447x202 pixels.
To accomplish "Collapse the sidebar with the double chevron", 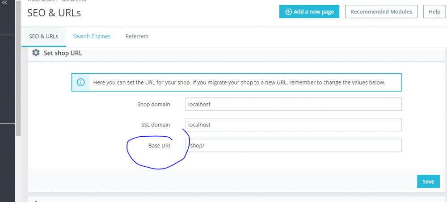I will click(5, 3).
